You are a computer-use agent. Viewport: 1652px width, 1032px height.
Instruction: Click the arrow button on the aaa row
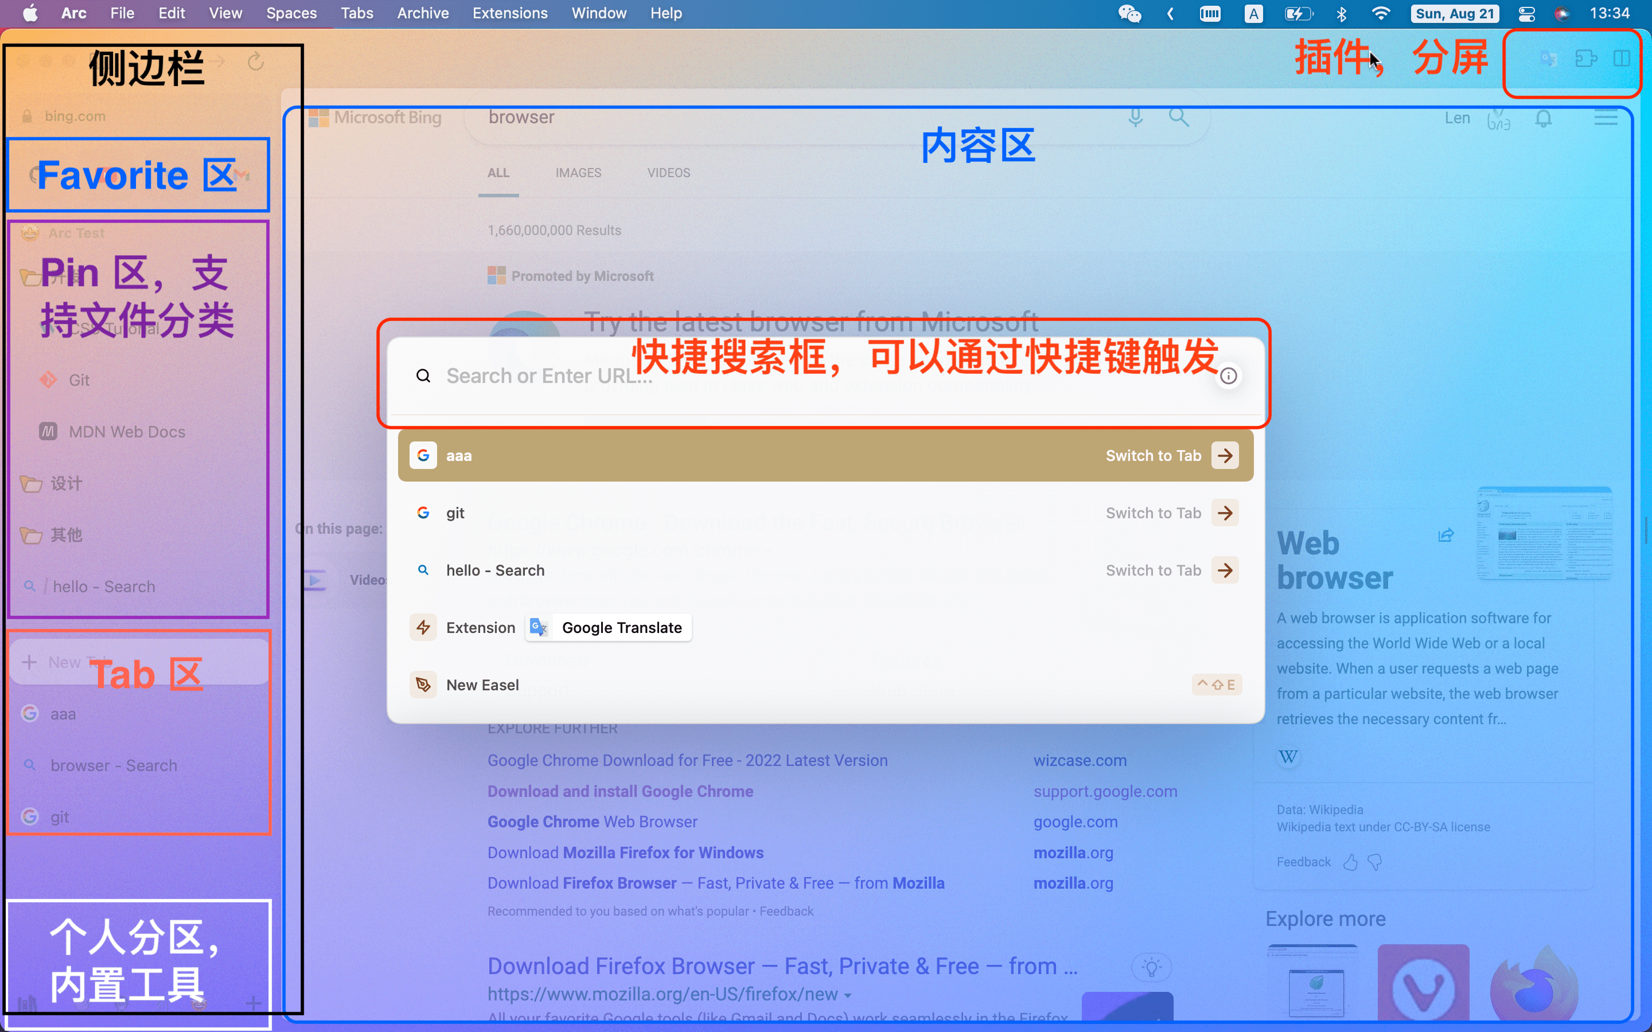pos(1225,455)
